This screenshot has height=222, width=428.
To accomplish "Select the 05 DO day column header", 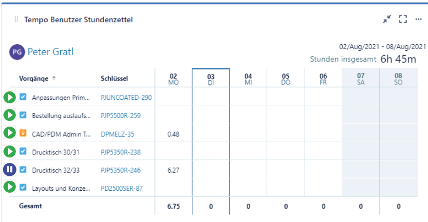I will tap(285, 79).
